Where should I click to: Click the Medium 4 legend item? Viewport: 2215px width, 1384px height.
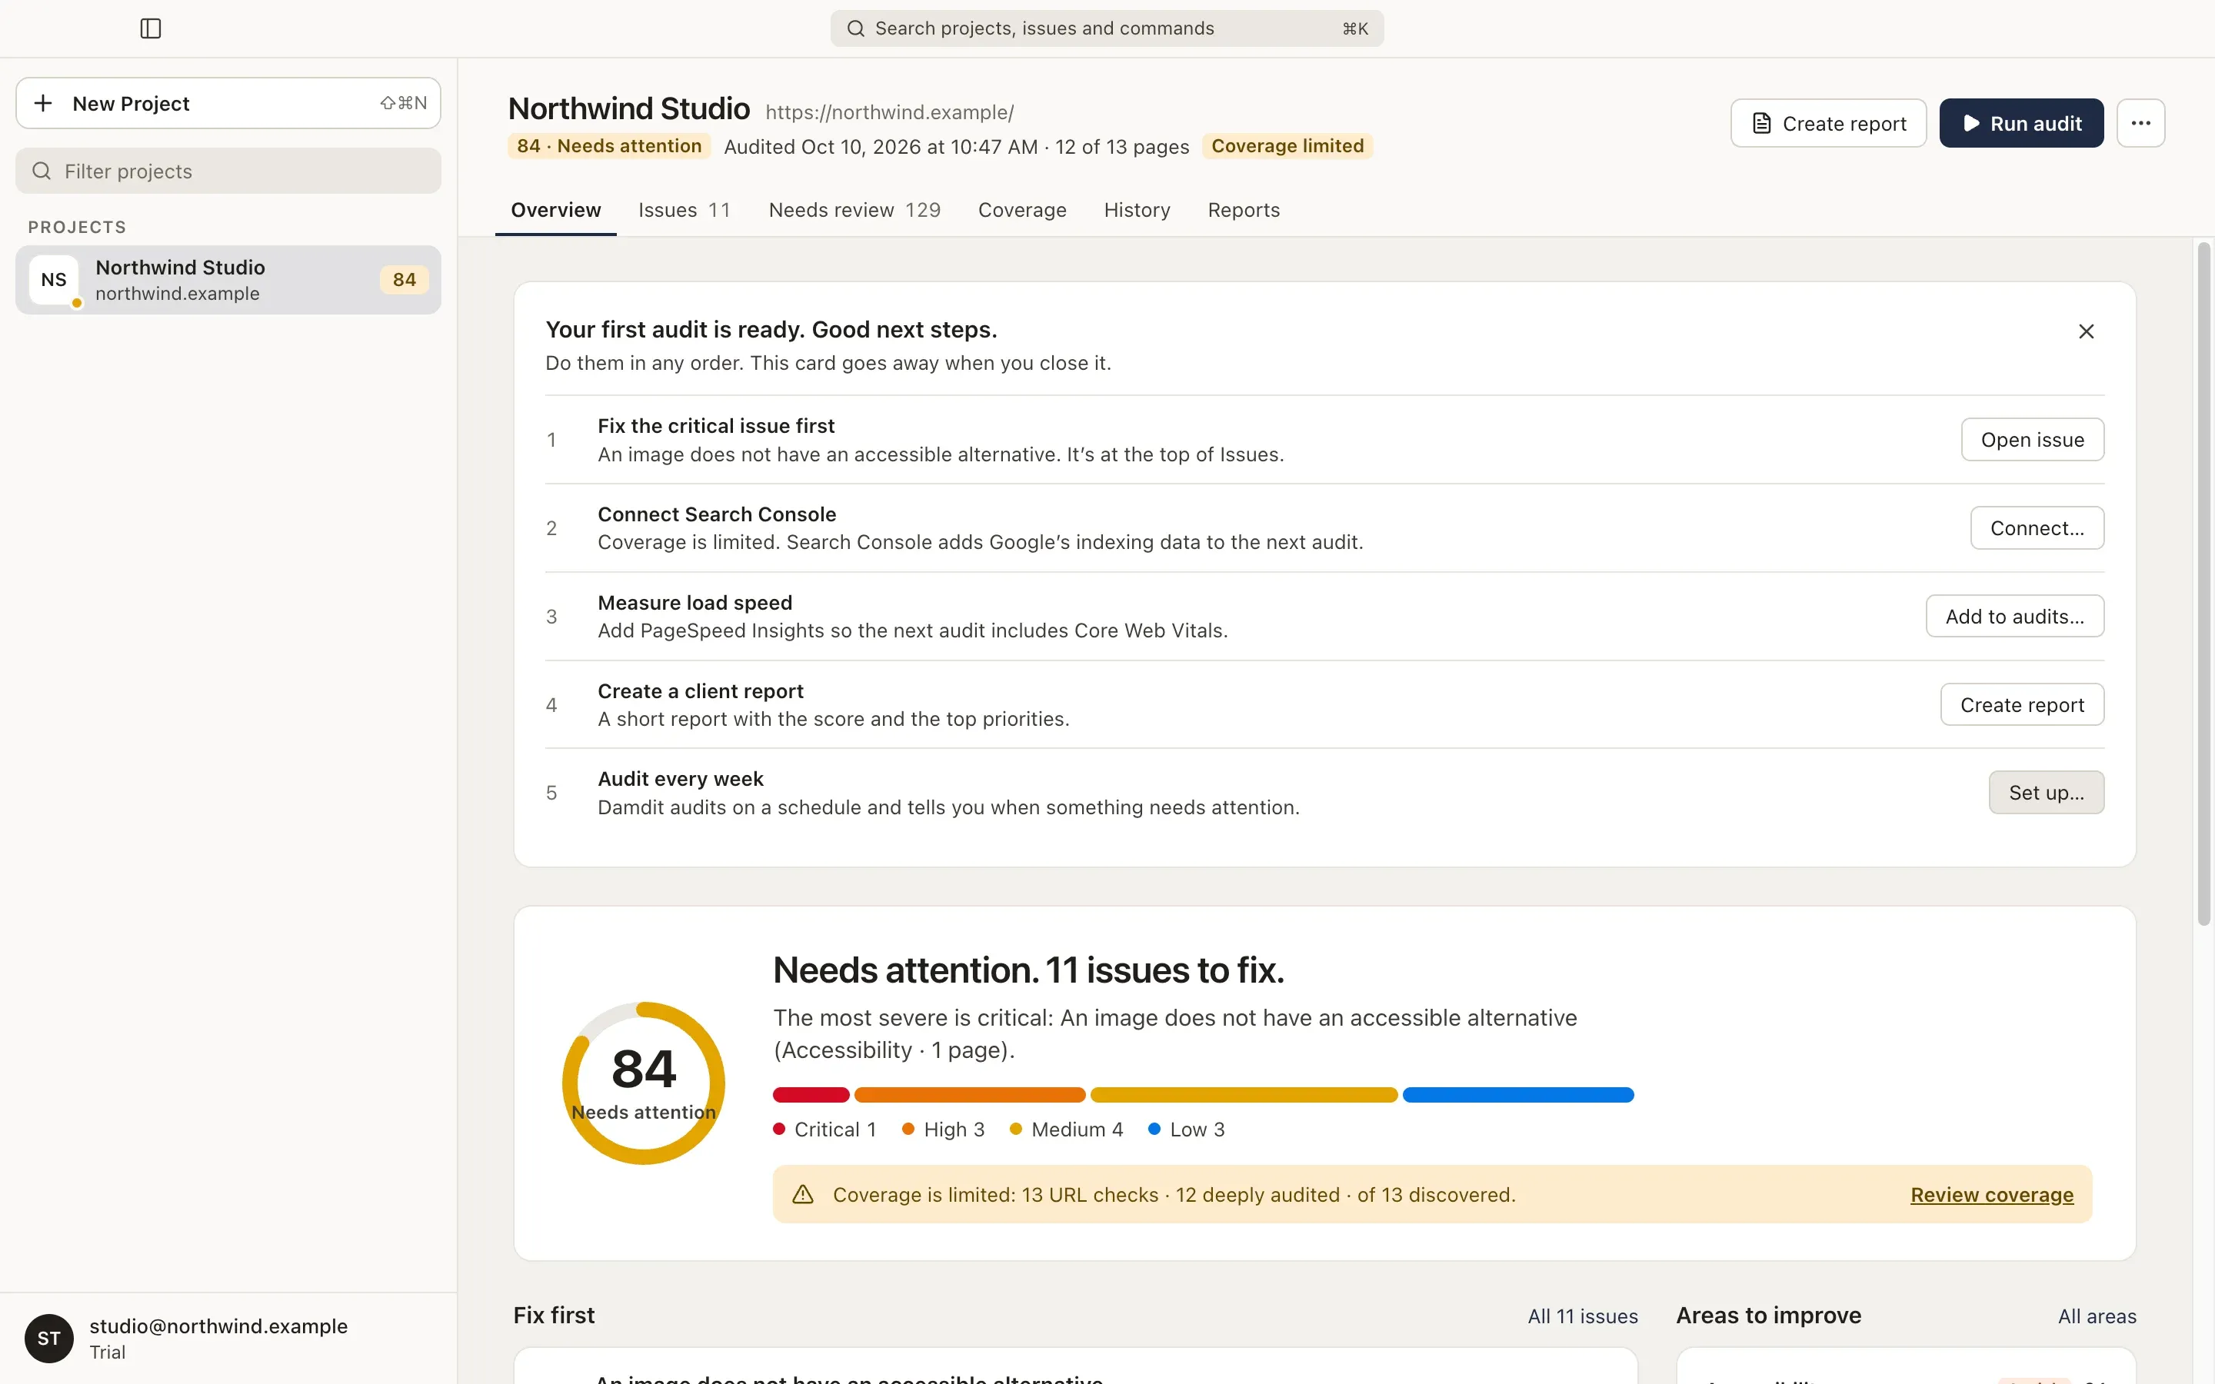(1066, 1129)
